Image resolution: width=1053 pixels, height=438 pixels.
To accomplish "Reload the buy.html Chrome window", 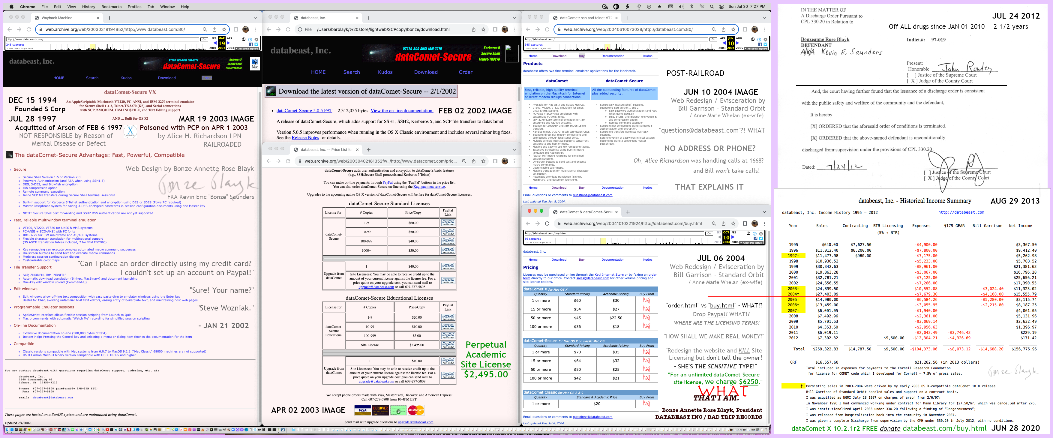I will (547, 224).
